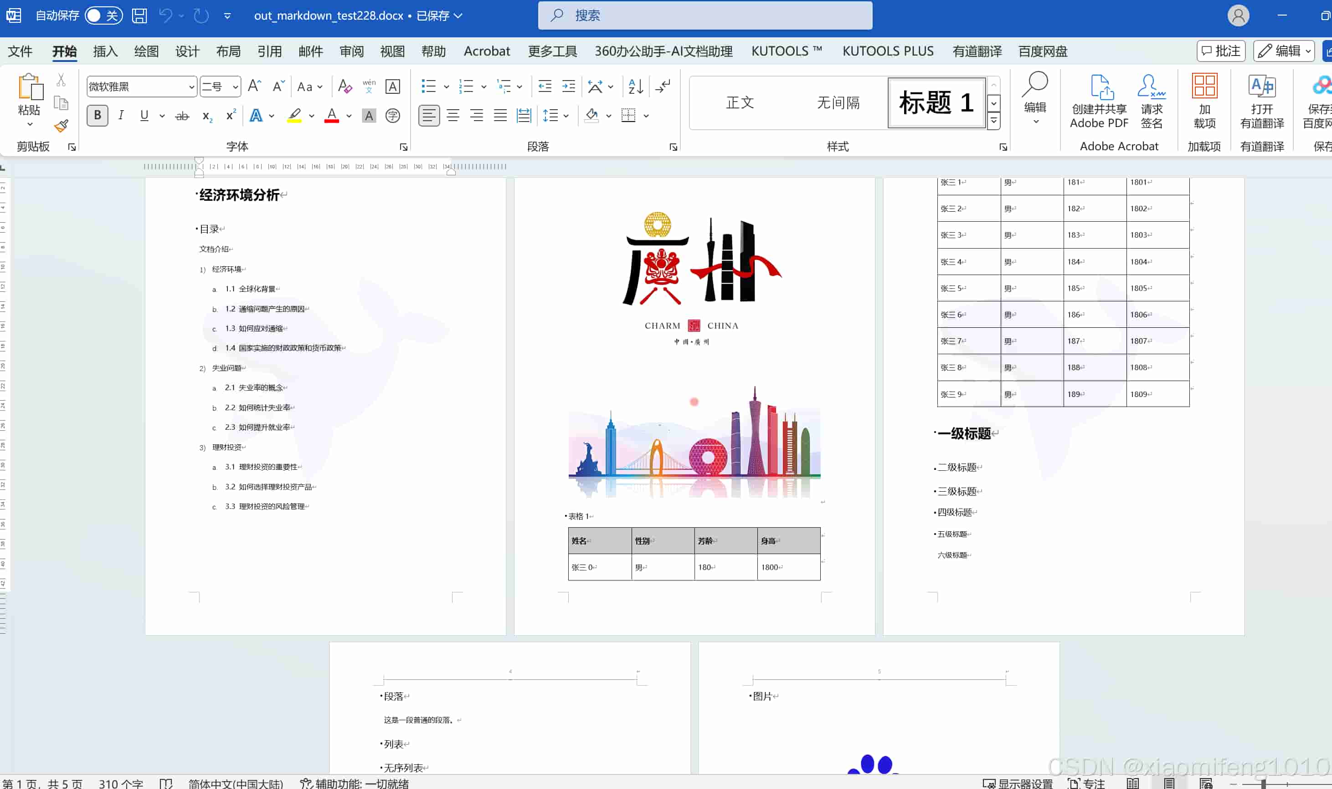Switch to the KUTOOLS PLUS tab
The image size is (1332, 789).
[x=888, y=51]
